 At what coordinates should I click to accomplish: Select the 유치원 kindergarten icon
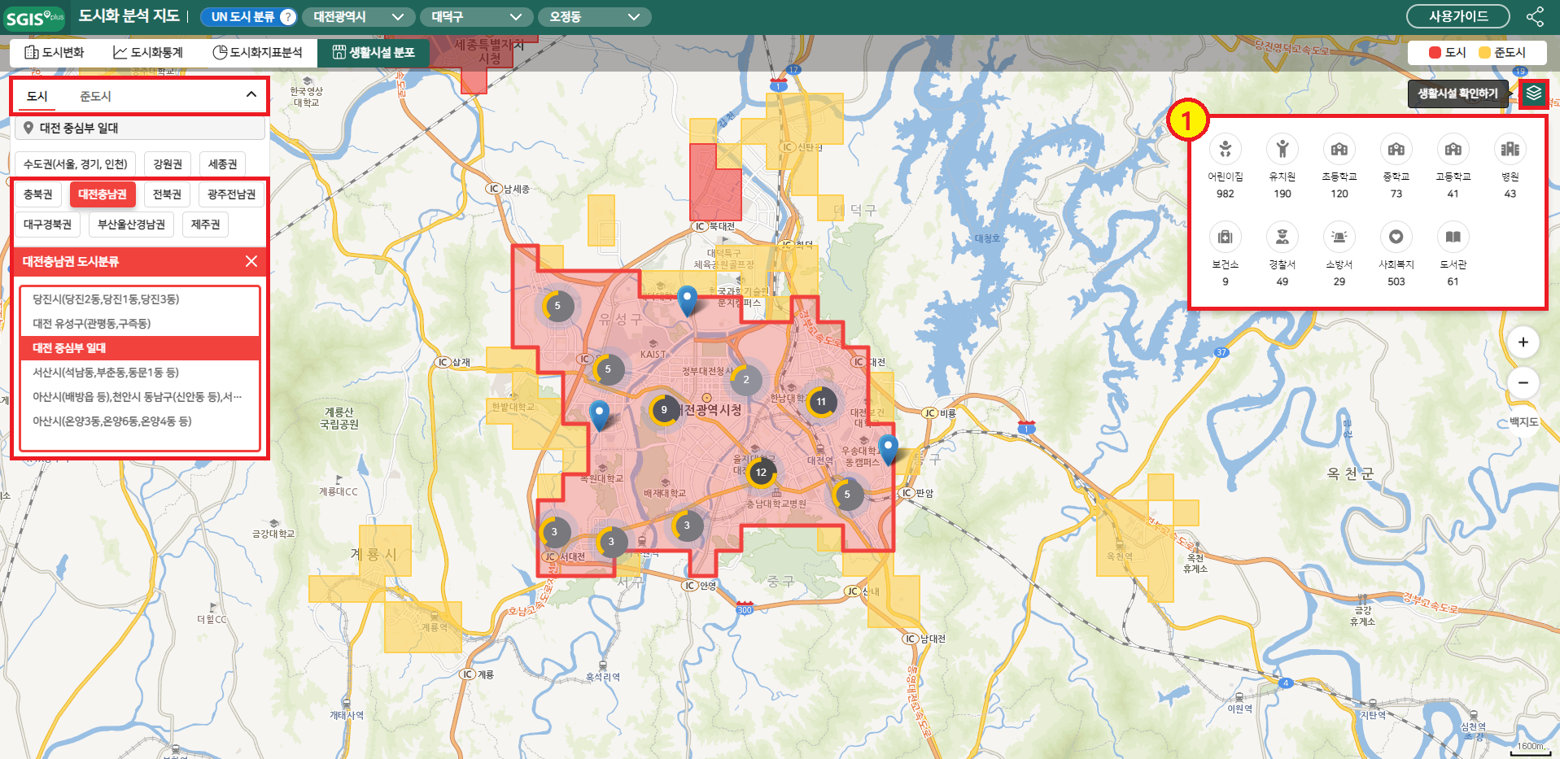pyautogui.click(x=1282, y=150)
